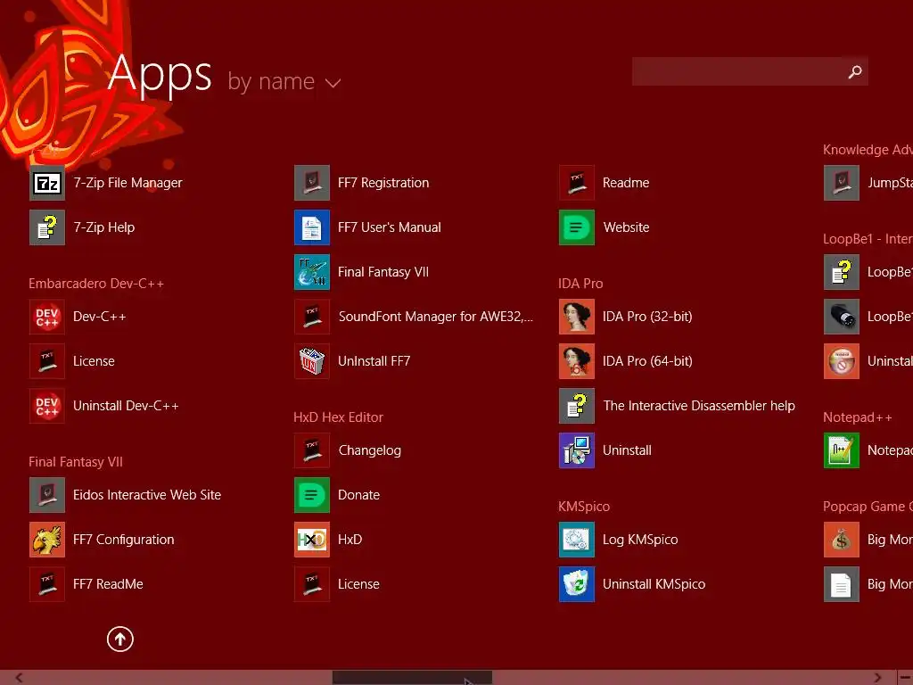
Task: Open Log KMSpico icon
Action: (577, 540)
